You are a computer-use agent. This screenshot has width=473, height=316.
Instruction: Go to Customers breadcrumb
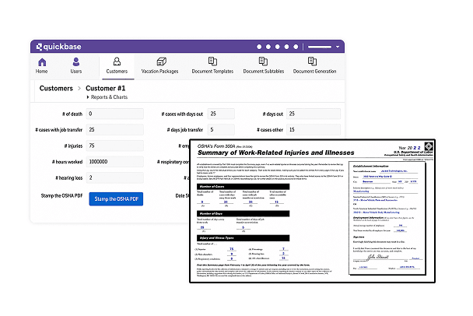(x=56, y=89)
